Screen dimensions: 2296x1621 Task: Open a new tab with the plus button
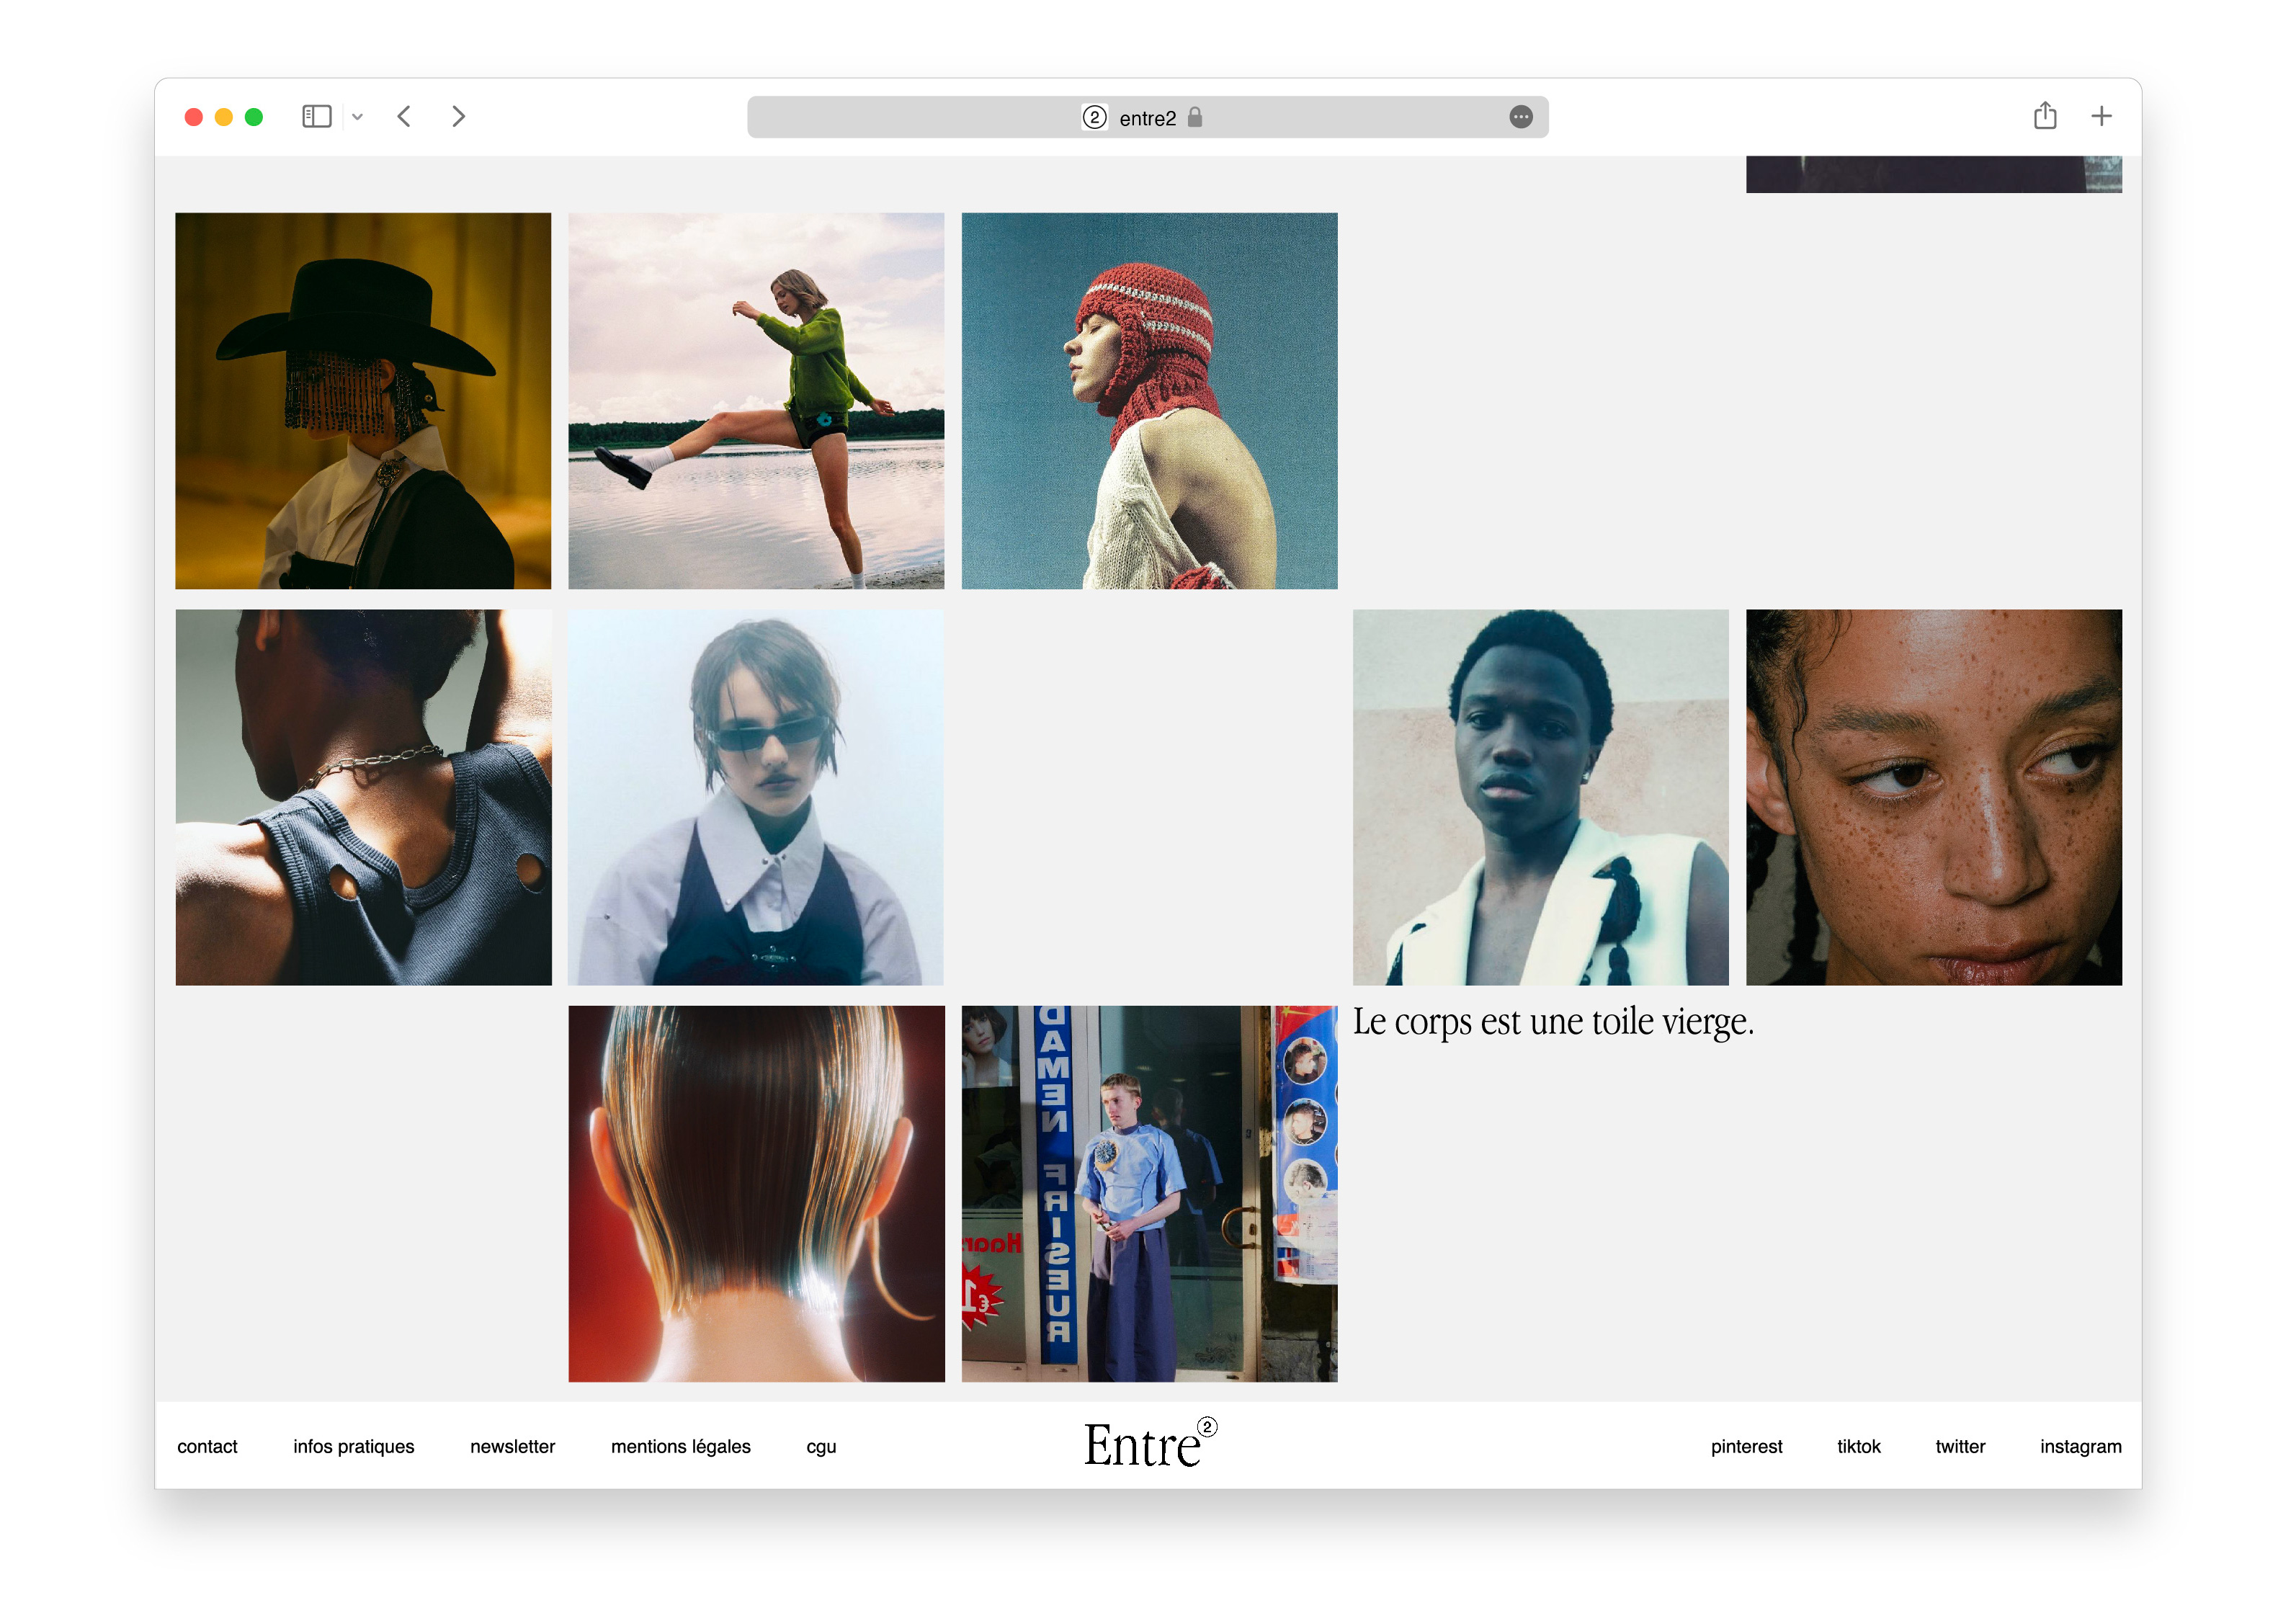tap(2101, 116)
